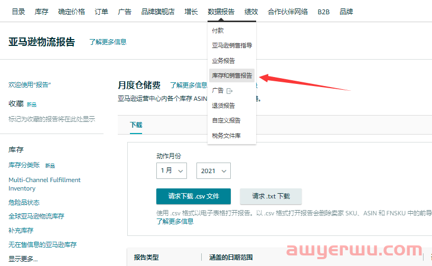Open the 增长 menu

pos(191,12)
